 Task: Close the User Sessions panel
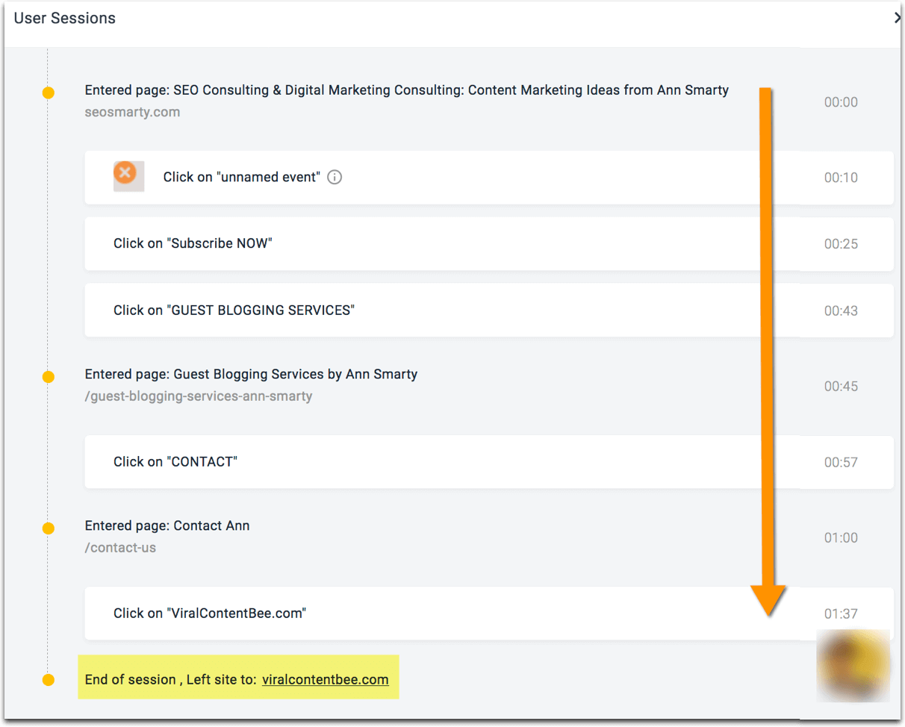898,18
